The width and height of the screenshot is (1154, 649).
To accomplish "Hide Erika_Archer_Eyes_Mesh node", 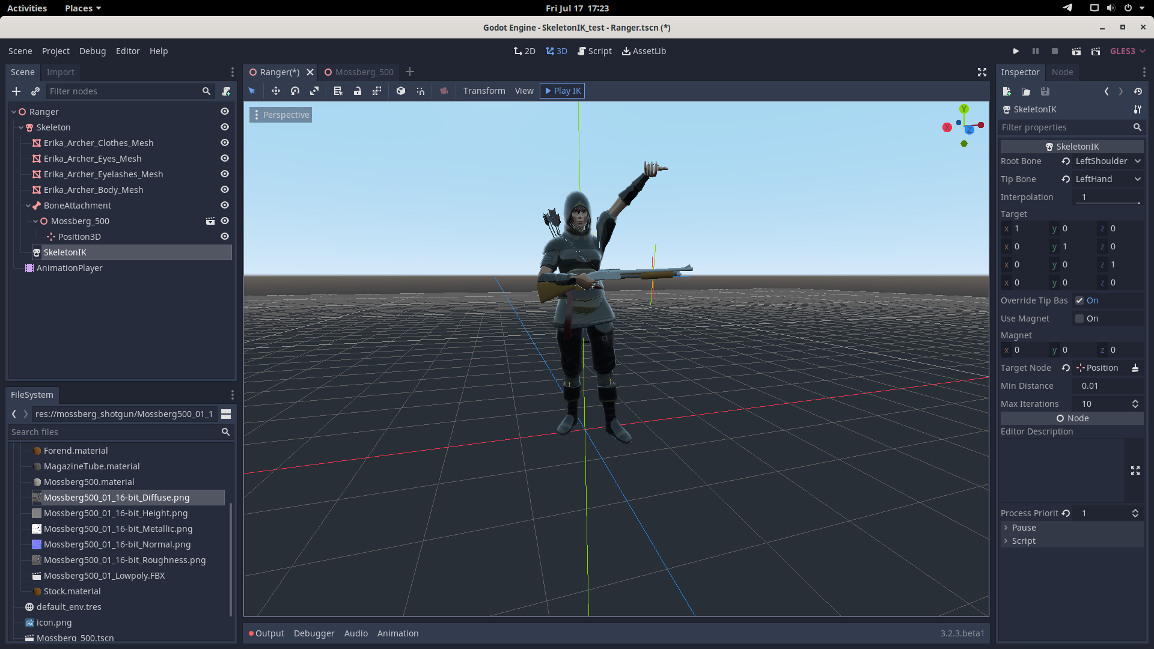I will 225,159.
